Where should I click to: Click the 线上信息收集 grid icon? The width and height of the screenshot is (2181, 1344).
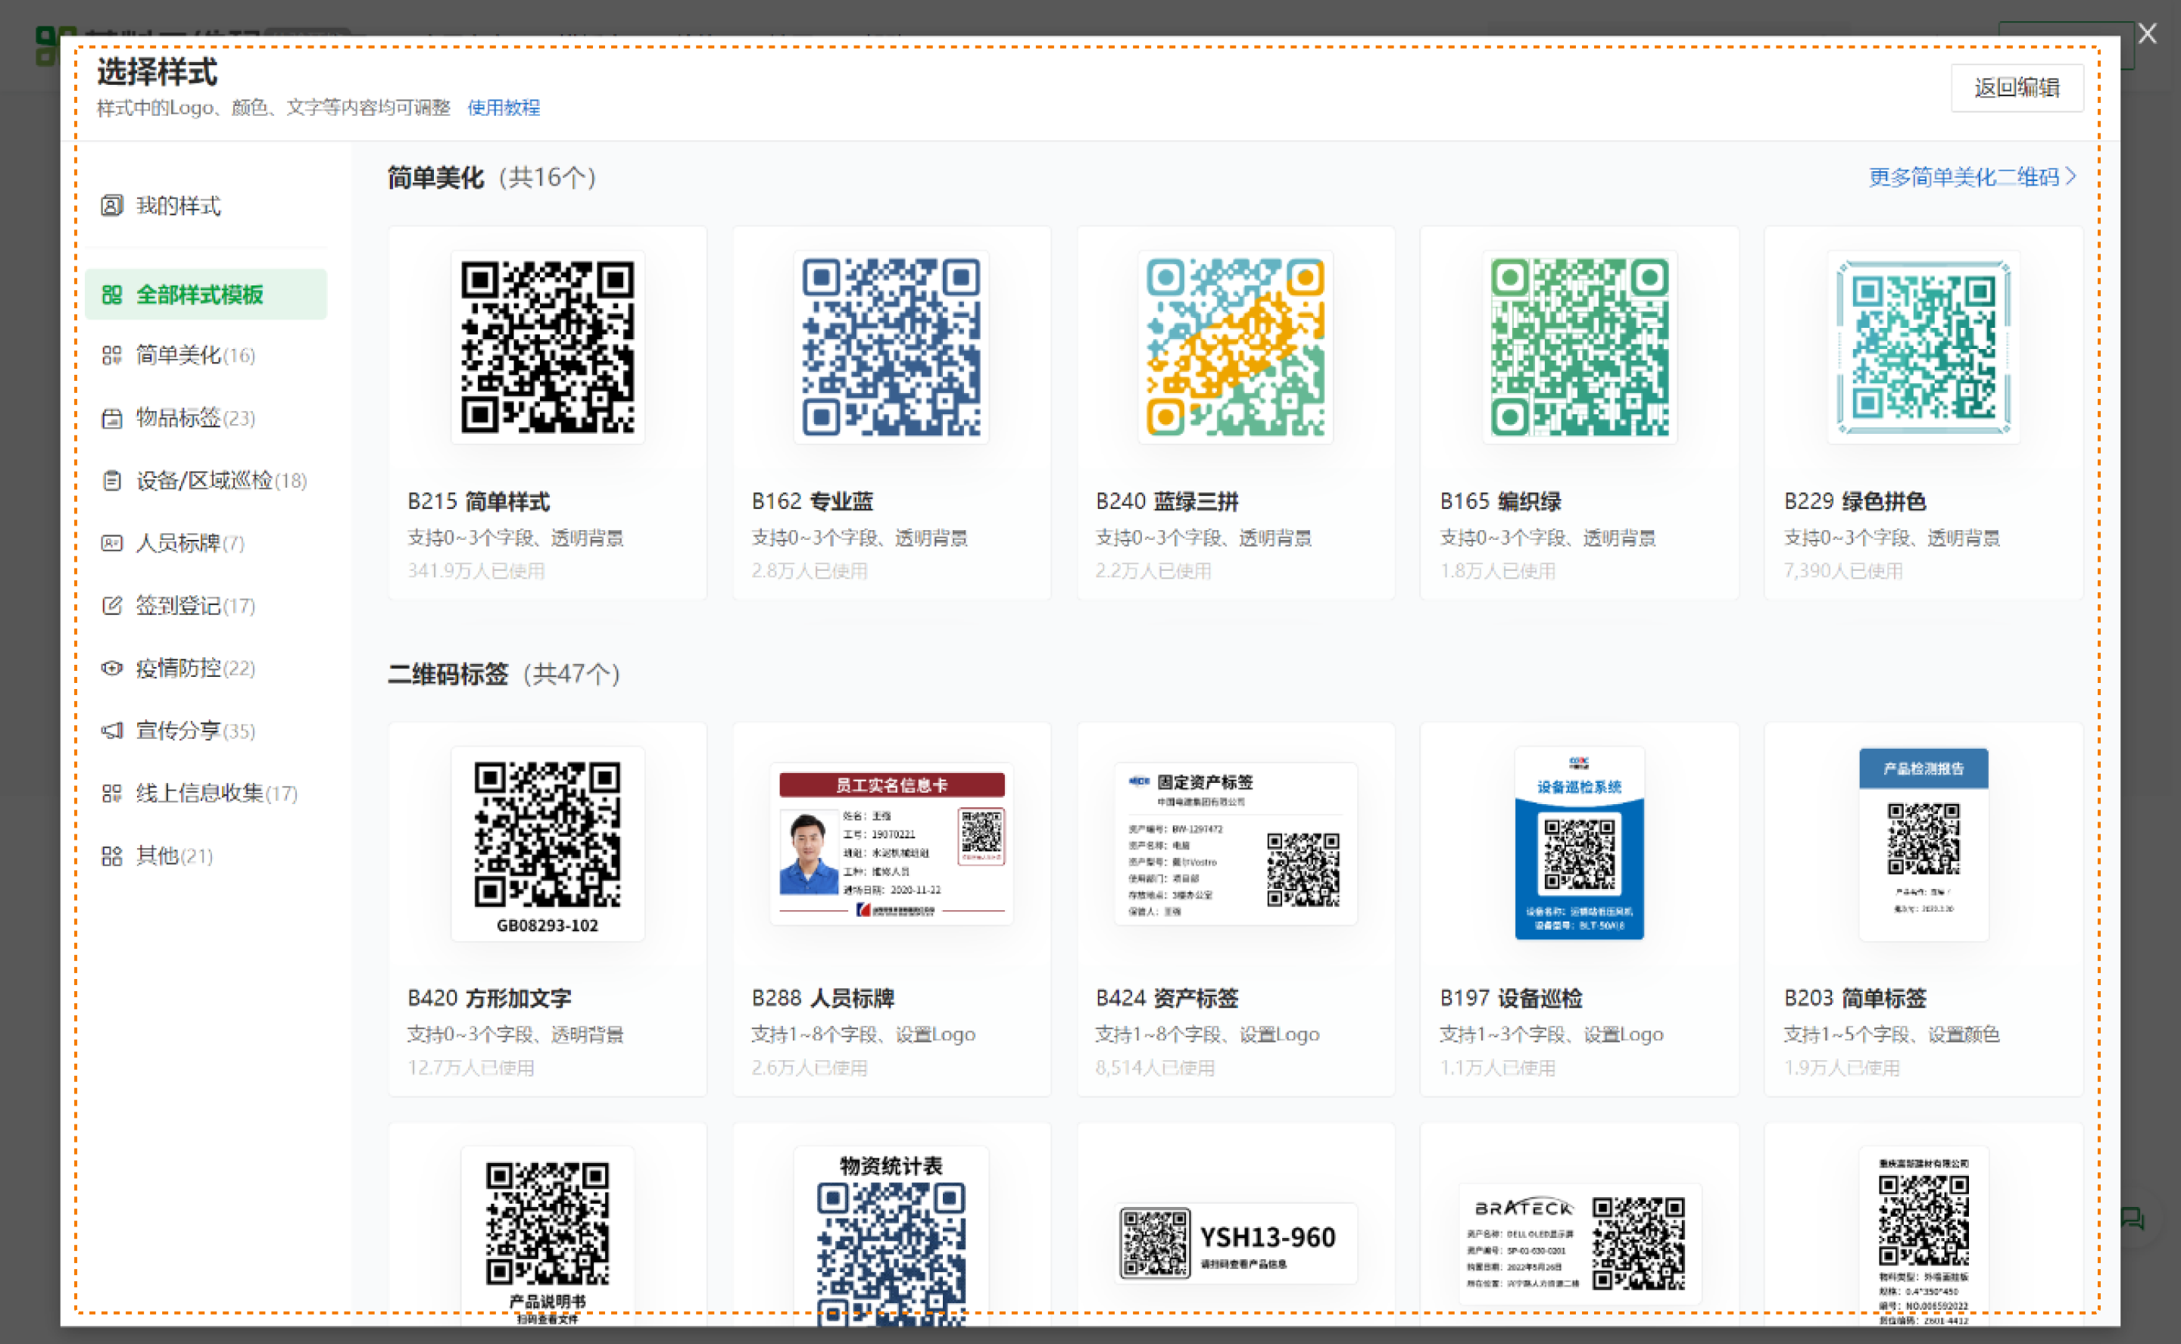111,793
